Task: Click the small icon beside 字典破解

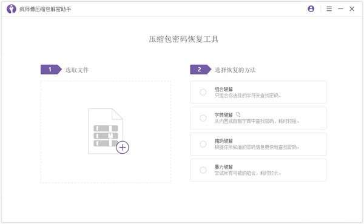Action: (238, 114)
